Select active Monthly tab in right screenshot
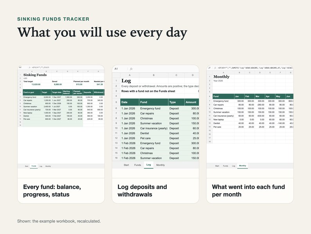The width and height of the screenshot is (311, 234). [242, 166]
